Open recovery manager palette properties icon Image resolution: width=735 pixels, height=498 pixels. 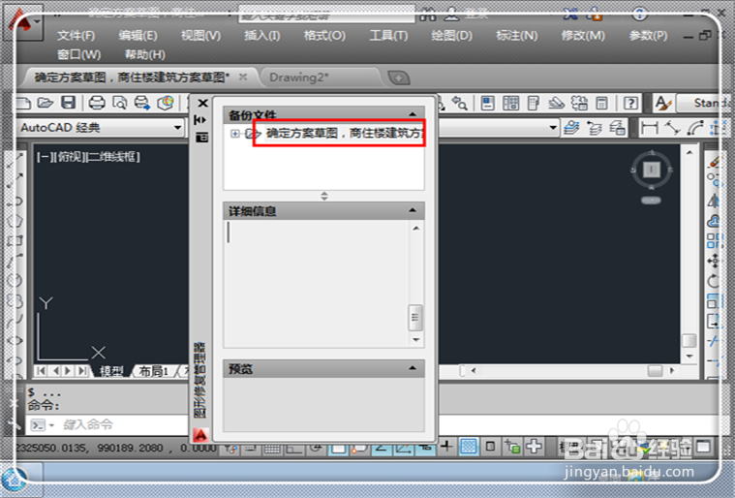coord(201,138)
